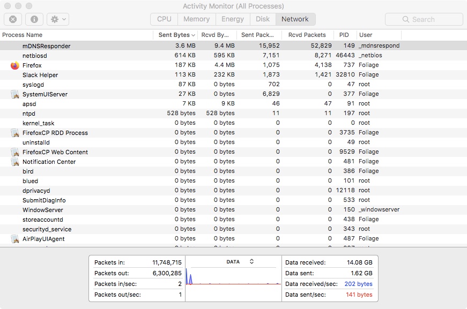Viewport: 467px width, 309px height.
Task: Click the 141 bytes sent/sec value
Action: point(359,295)
